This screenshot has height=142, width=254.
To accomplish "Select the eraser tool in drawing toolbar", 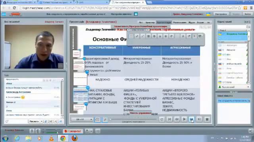I will [x=189, y=36].
